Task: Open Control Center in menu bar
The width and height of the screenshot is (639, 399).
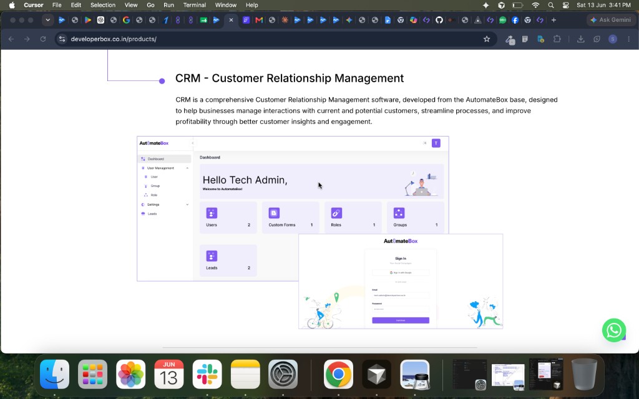Action: [565, 5]
